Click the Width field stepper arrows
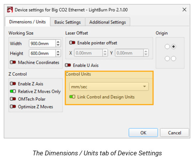 coord(58,43)
